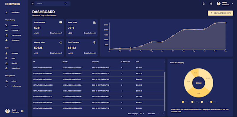Image resolution: width=237 pixels, height=117 pixels.
Task: Click the Performance trending icon
Action: (6, 86)
